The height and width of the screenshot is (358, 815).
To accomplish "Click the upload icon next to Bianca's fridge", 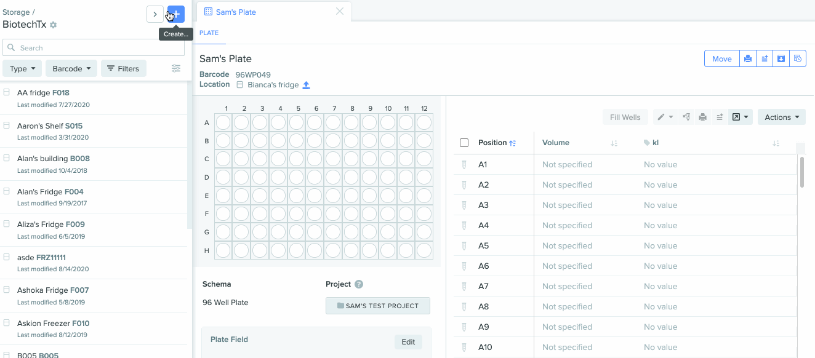I will point(307,85).
